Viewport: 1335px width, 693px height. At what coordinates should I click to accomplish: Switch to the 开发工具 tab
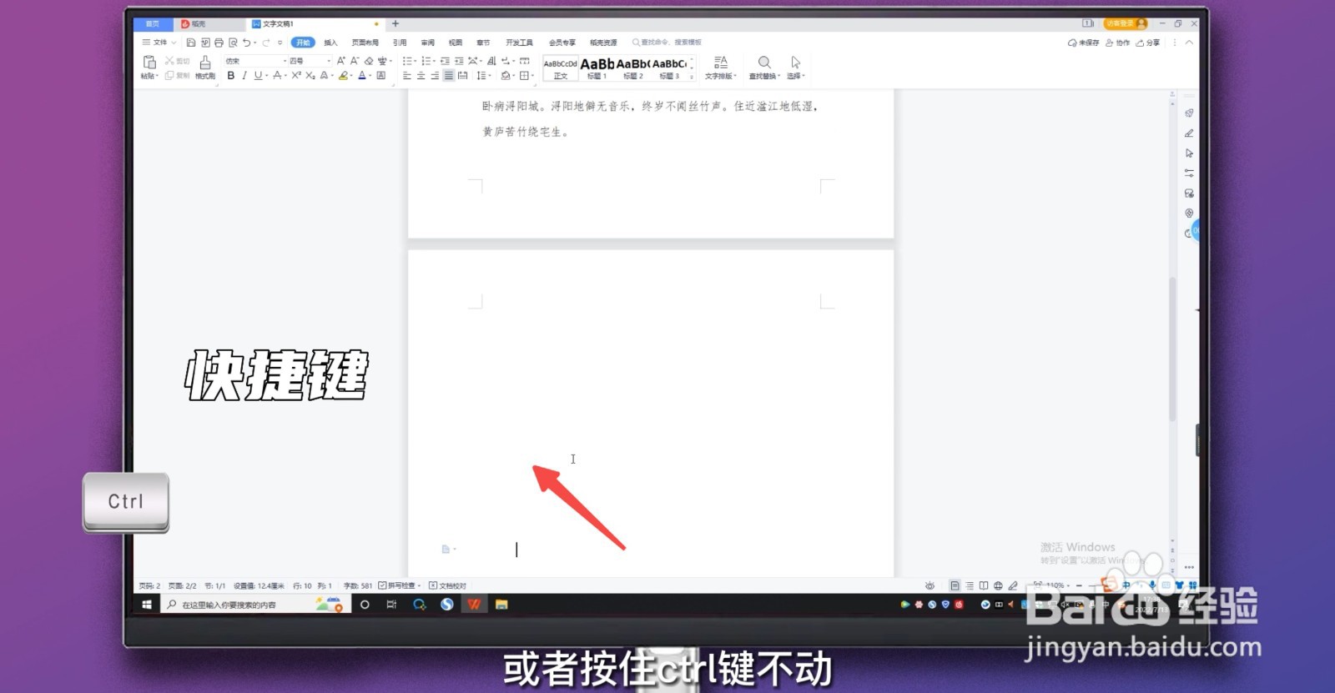[519, 43]
